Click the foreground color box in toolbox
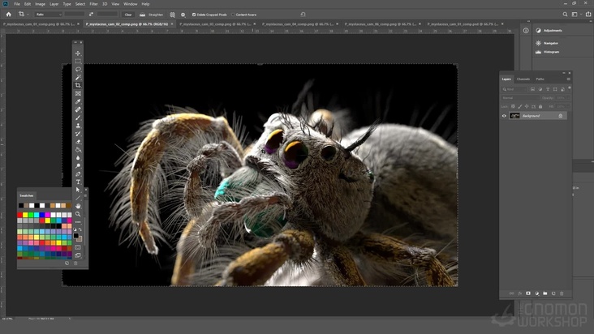Screen dimensions: 594x334 76,236
